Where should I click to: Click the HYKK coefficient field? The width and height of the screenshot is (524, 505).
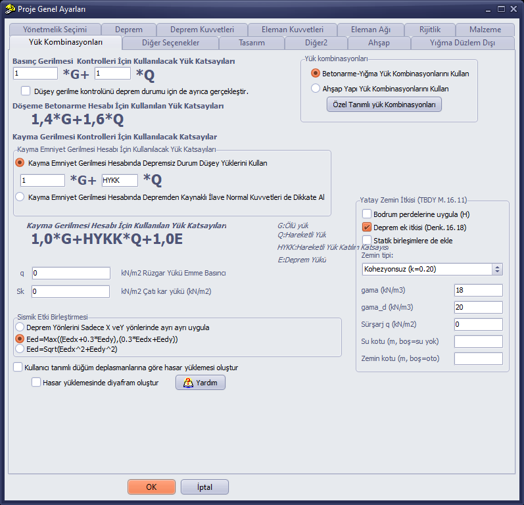coord(120,180)
